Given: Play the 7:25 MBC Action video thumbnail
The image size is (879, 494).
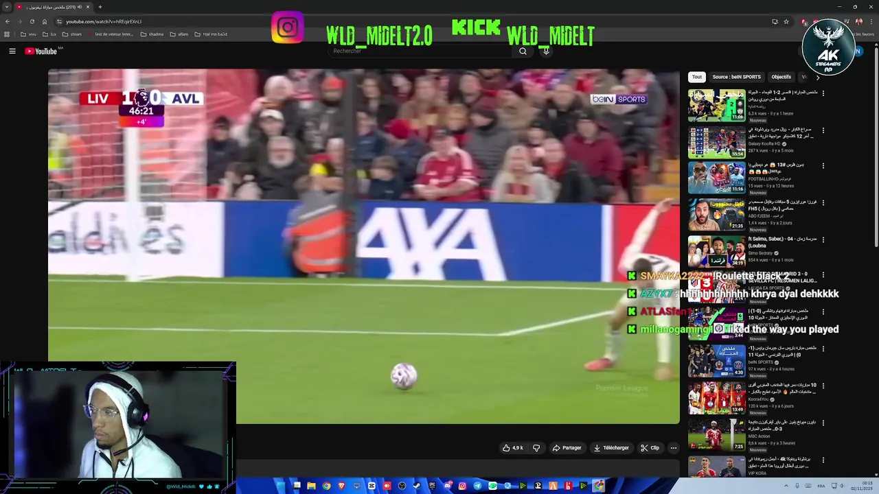Looking at the screenshot, I should pos(716,435).
